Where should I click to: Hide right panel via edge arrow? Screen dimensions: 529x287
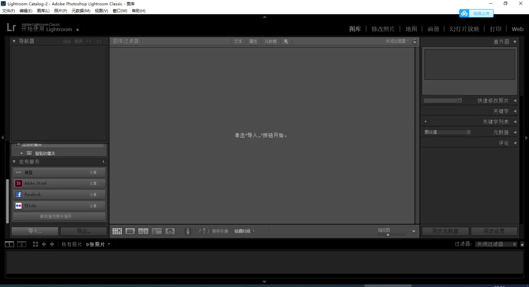(x=526, y=138)
